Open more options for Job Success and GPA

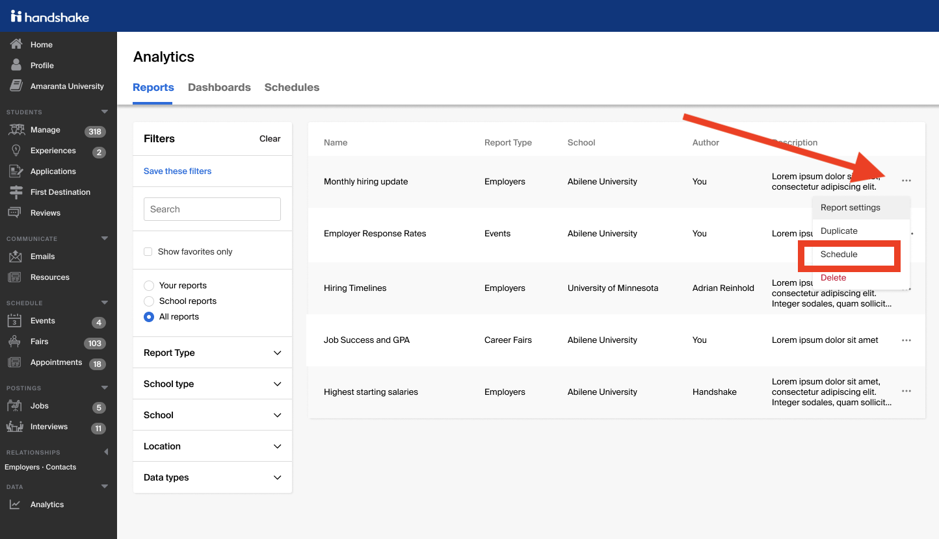(906, 340)
